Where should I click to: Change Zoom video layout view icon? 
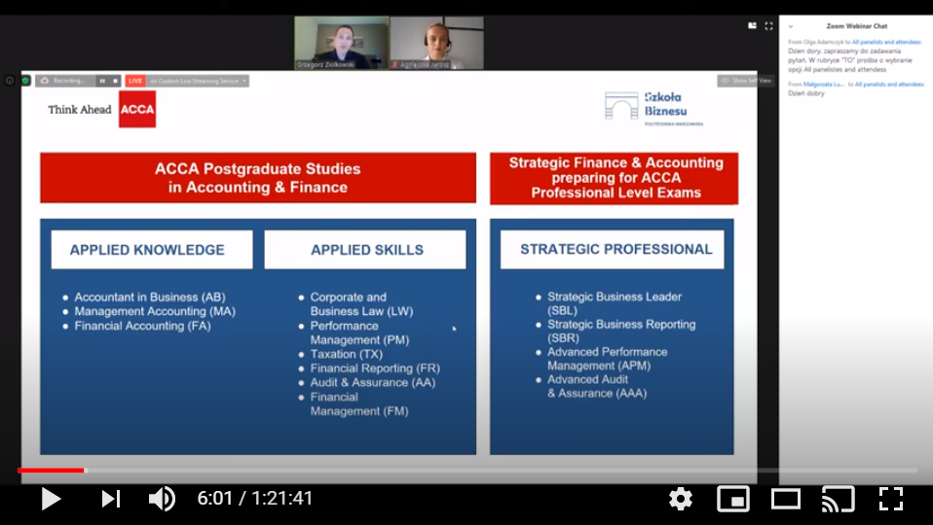pyautogui.click(x=752, y=26)
